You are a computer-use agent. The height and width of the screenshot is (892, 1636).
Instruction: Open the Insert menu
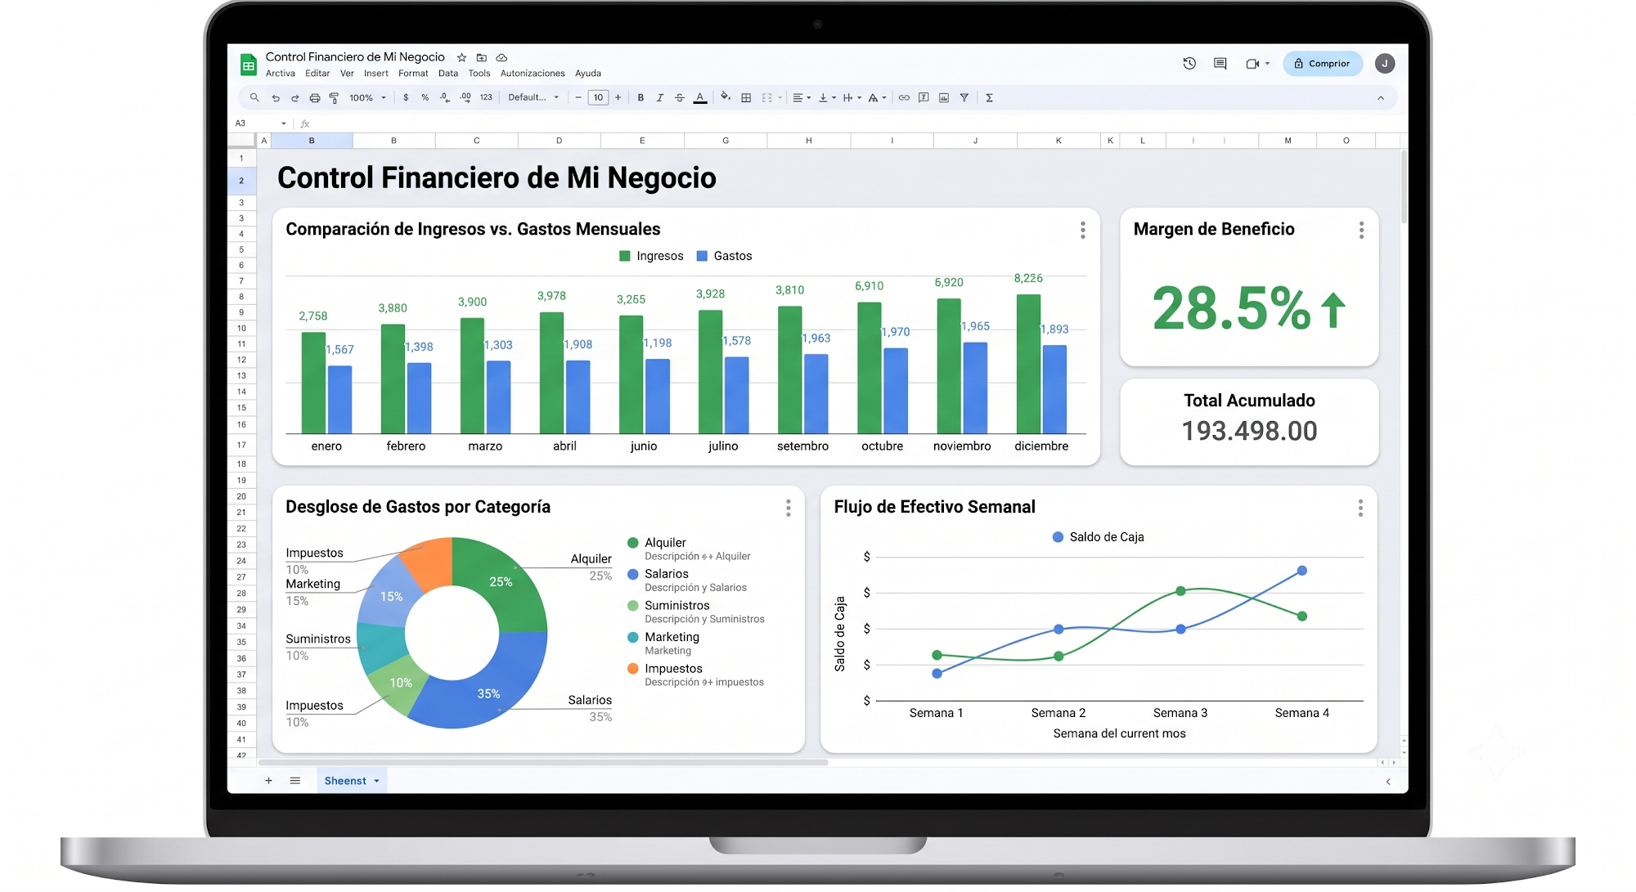point(376,74)
